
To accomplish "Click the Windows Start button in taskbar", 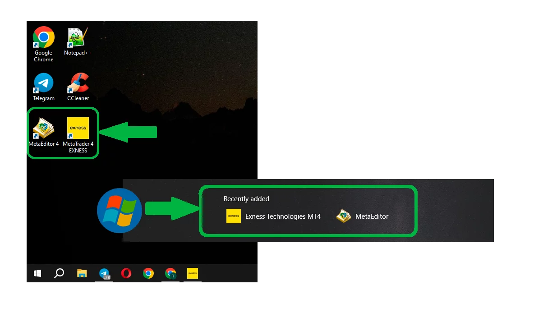I will pos(37,273).
